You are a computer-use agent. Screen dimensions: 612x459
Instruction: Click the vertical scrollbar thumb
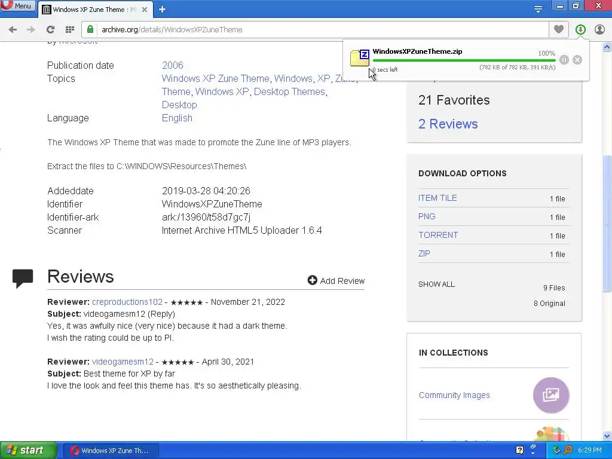click(607, 224)
